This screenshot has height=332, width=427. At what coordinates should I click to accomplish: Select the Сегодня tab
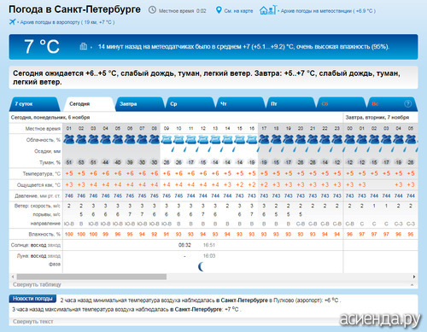click(89, 104)
